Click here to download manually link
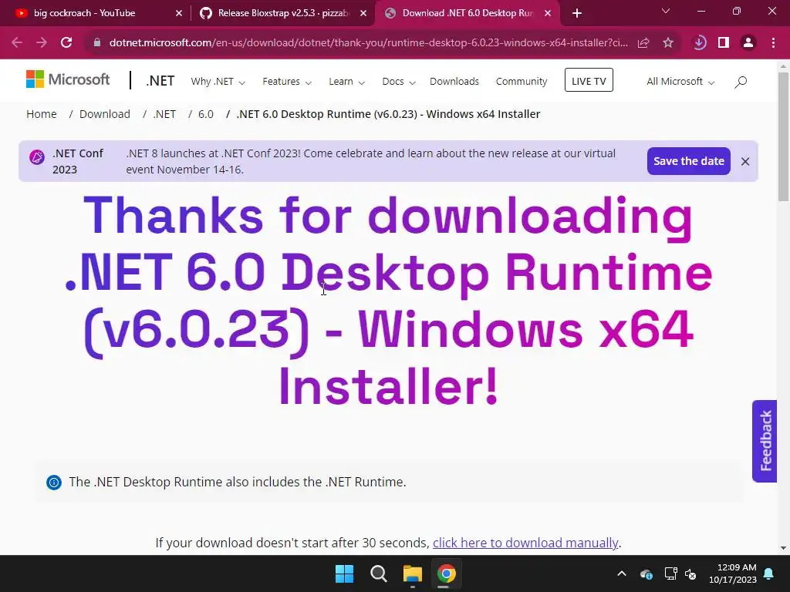Viewport: 790px width, 592px height. (525, 543)
